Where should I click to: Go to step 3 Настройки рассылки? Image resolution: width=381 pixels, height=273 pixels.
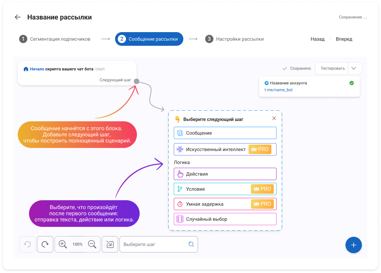[x=235, y=39]
